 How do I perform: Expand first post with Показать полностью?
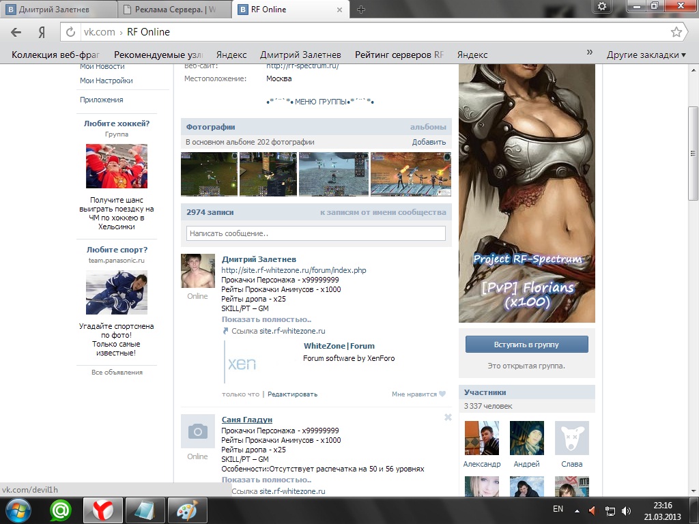pos(266,319)
